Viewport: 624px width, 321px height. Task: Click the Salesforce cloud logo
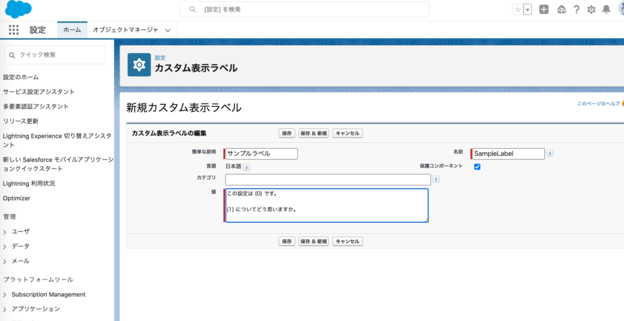18,10
